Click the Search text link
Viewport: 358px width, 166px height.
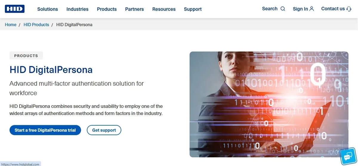click(270, 9)
